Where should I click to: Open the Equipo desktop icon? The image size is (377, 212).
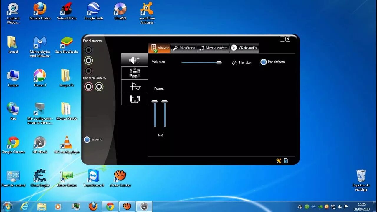pyautogui.click(x=13, y=78)
